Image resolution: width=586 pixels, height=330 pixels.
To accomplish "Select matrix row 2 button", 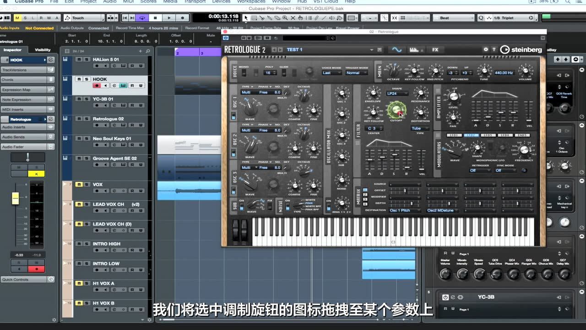I will (365, 194).
